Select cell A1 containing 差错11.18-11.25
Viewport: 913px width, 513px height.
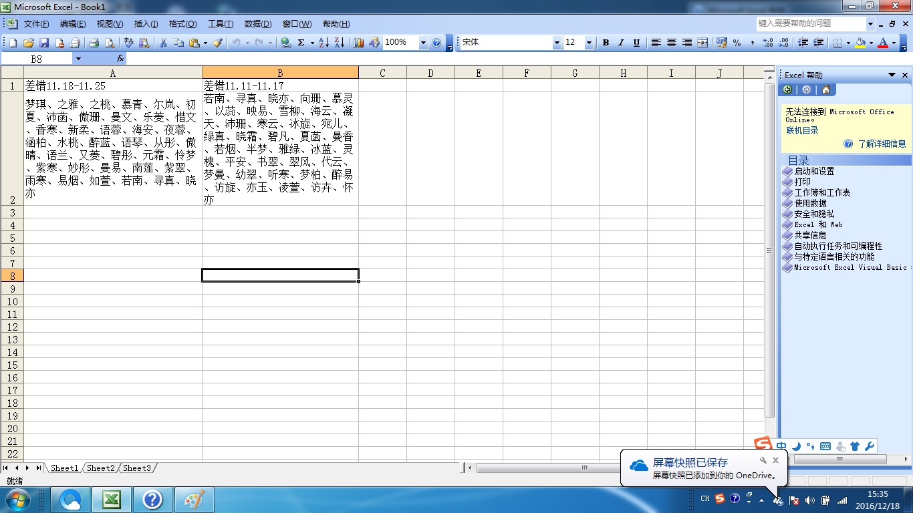[x=113, y=85]
